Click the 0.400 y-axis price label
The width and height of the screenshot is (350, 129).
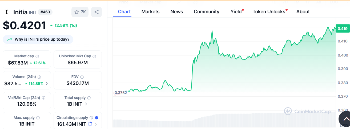[x=342, y=55]
